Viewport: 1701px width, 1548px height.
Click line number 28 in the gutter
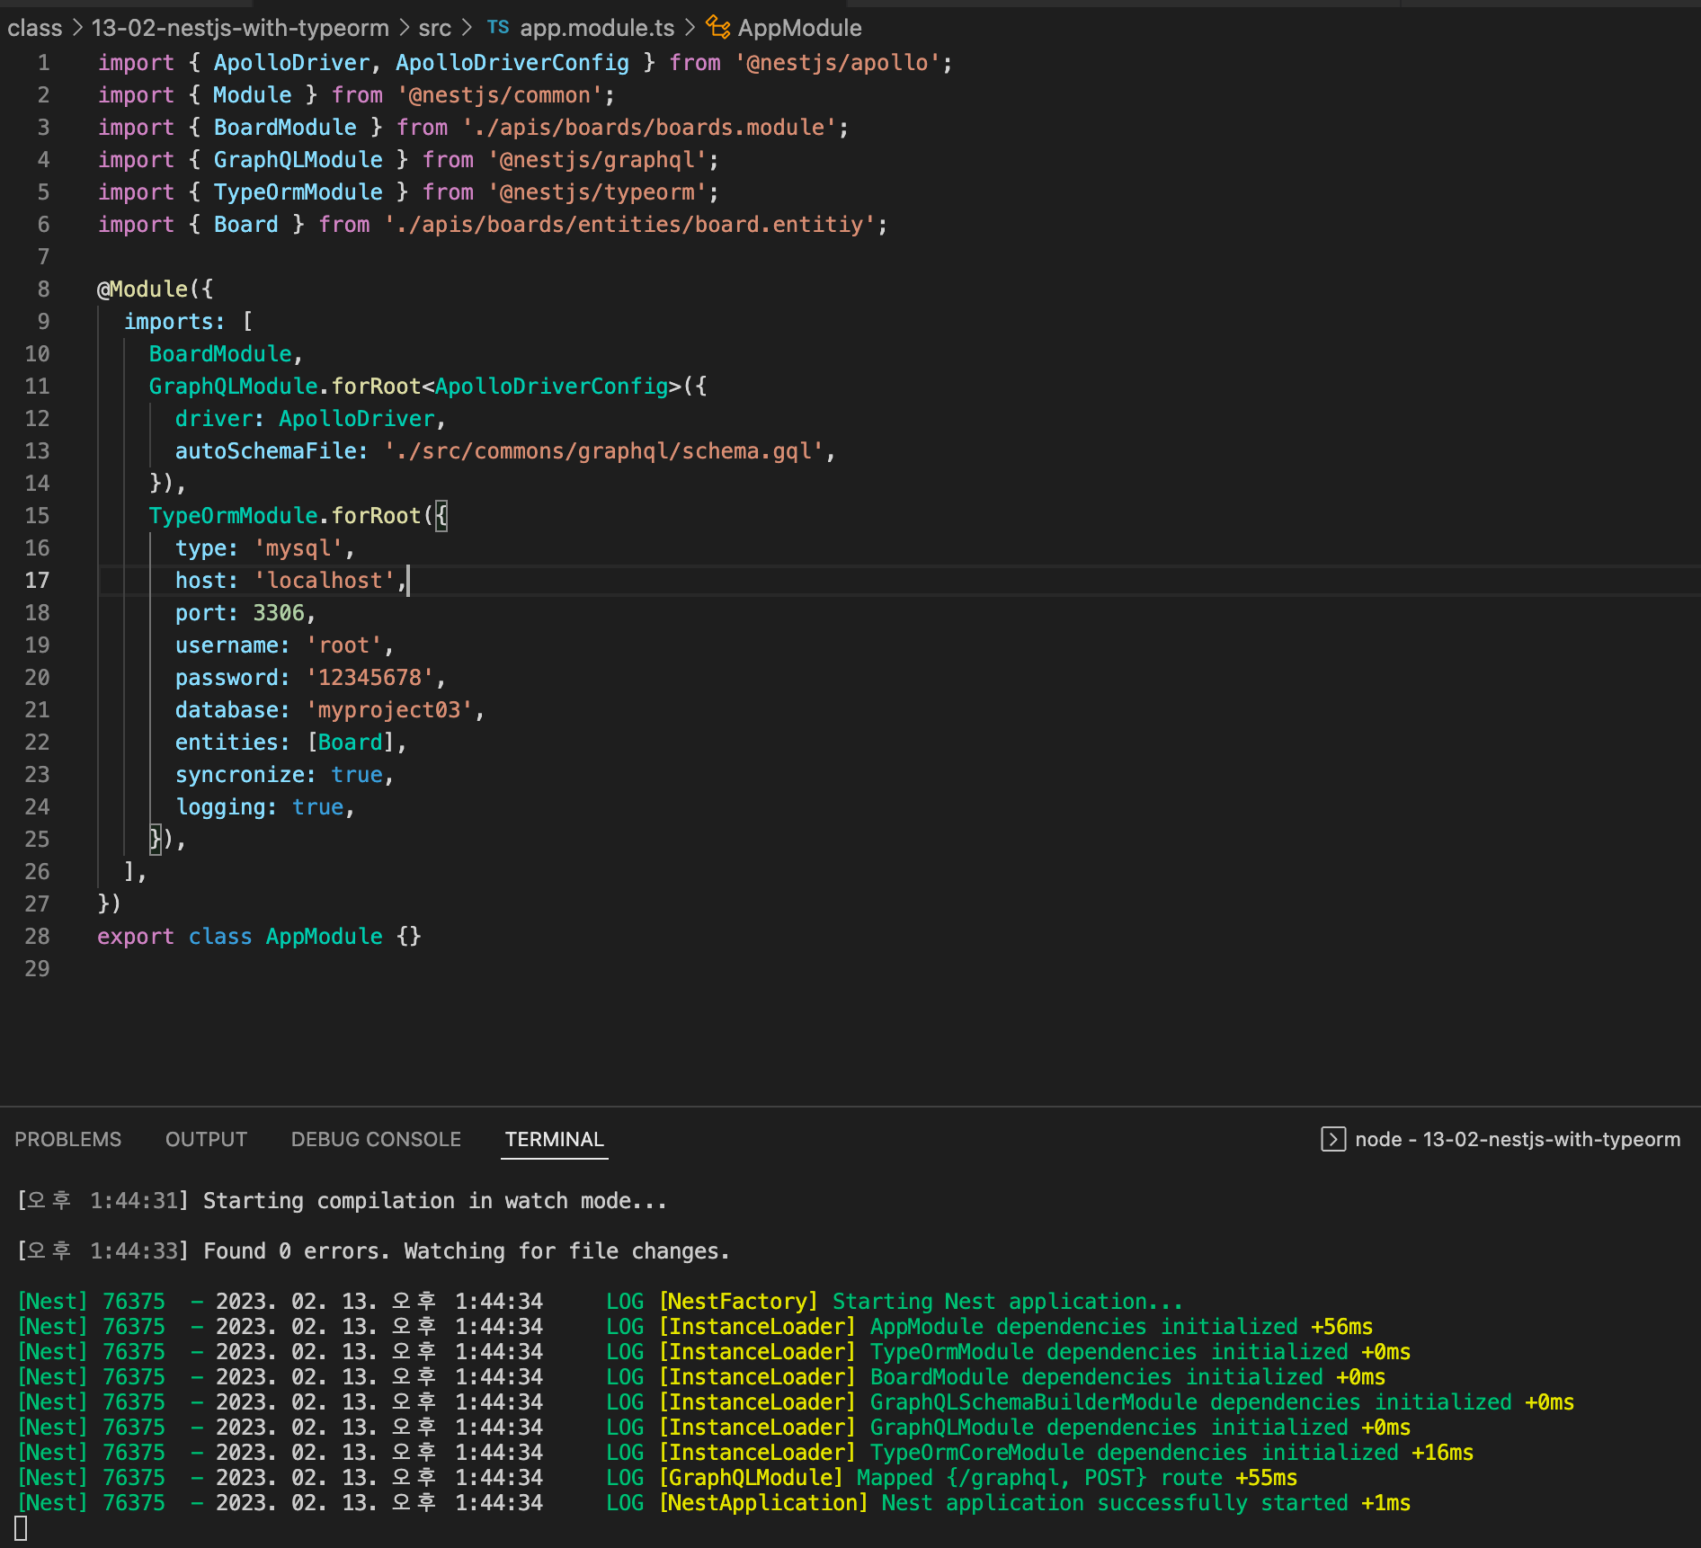(37, 936)
